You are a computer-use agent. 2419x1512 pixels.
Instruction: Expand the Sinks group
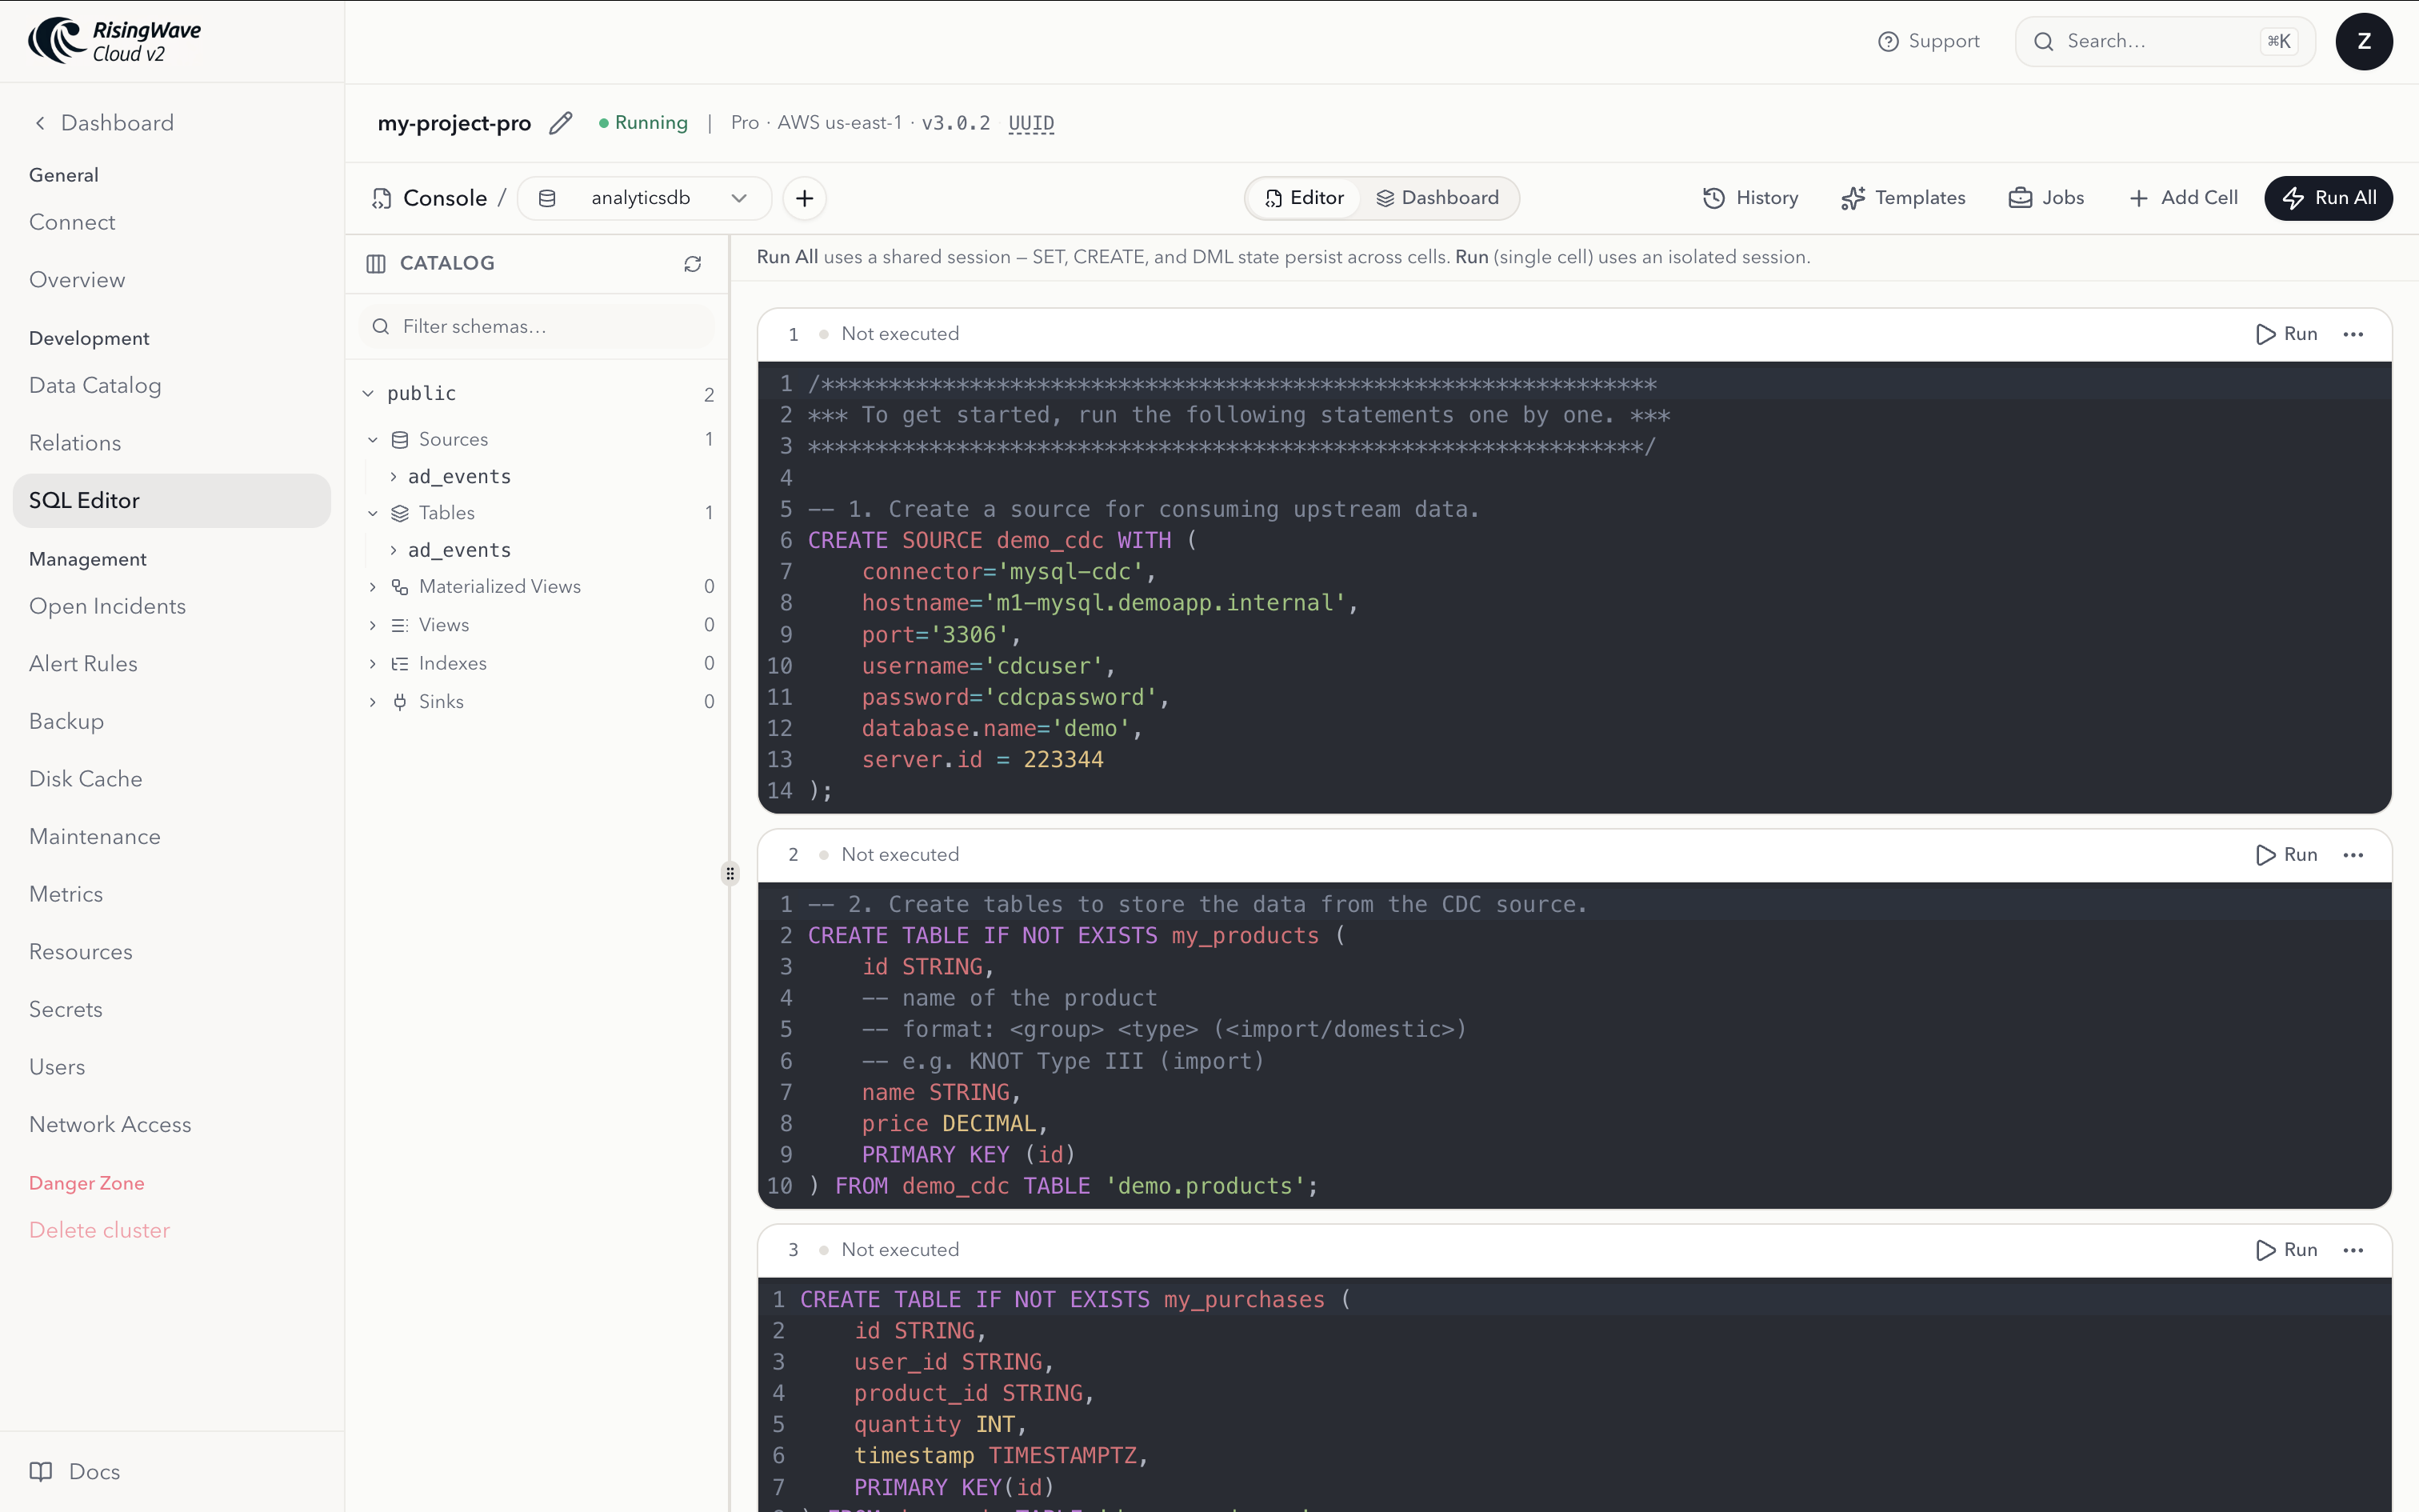(373, 702)
